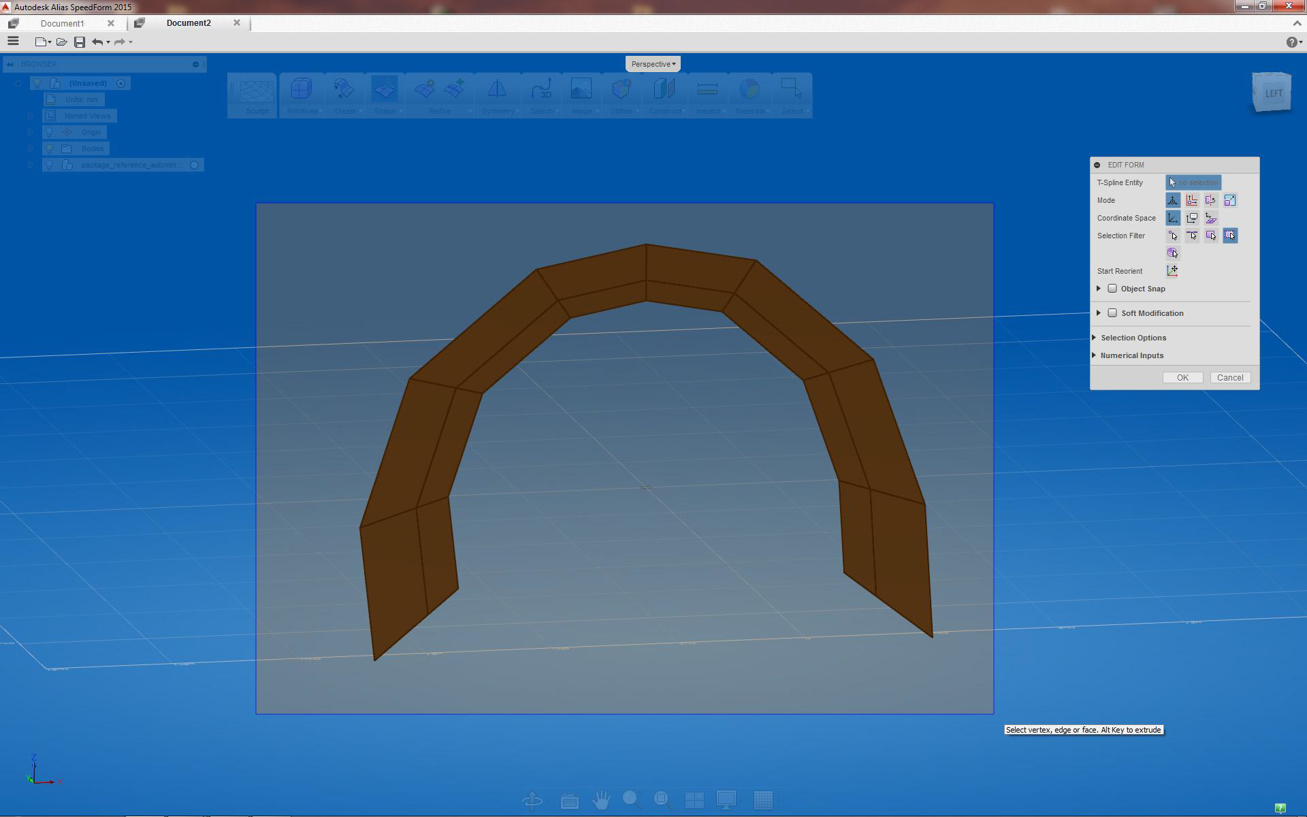Select the edge Selection Filter icon

click(1191, 236)
